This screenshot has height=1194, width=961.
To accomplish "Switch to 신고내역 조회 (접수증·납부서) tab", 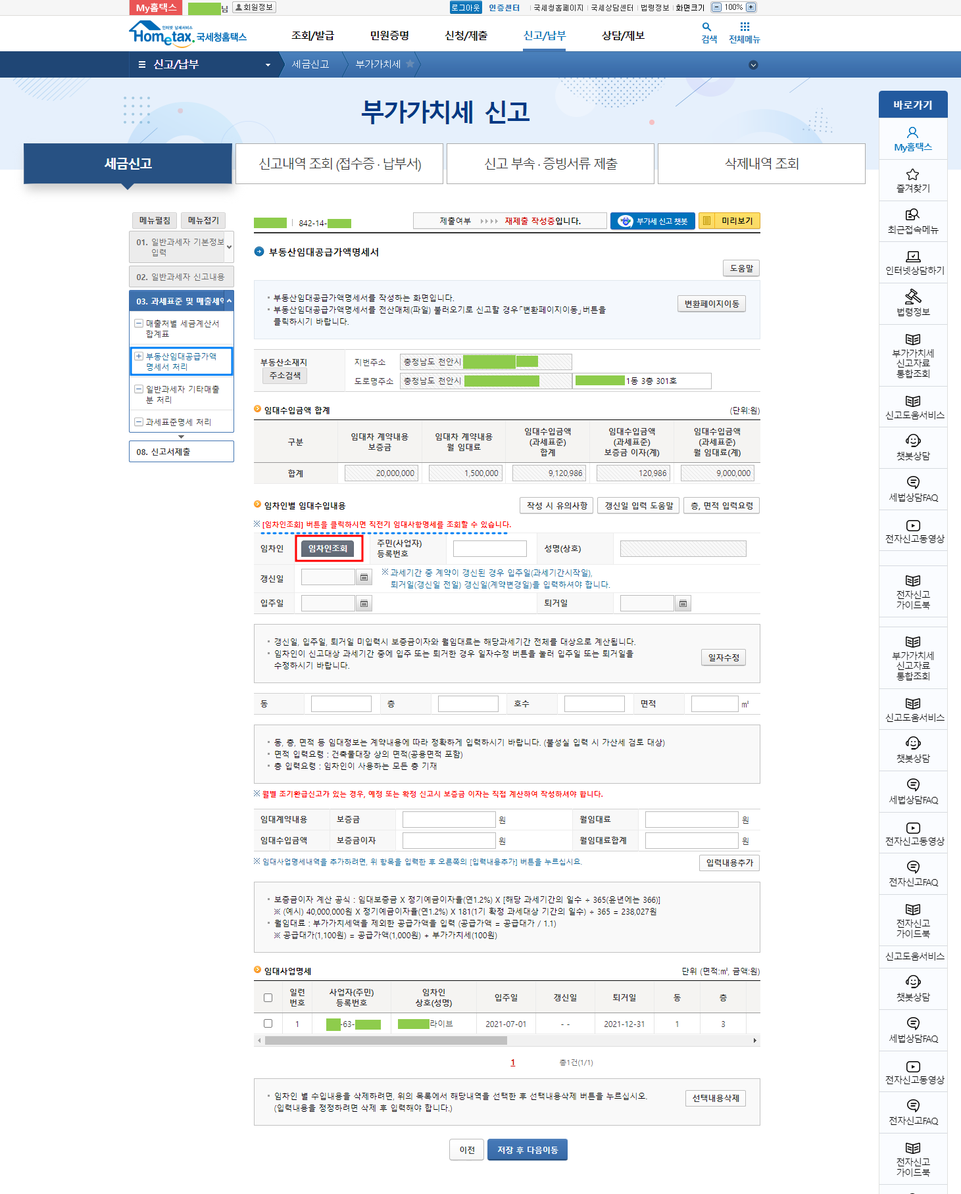I will [339, 164].
